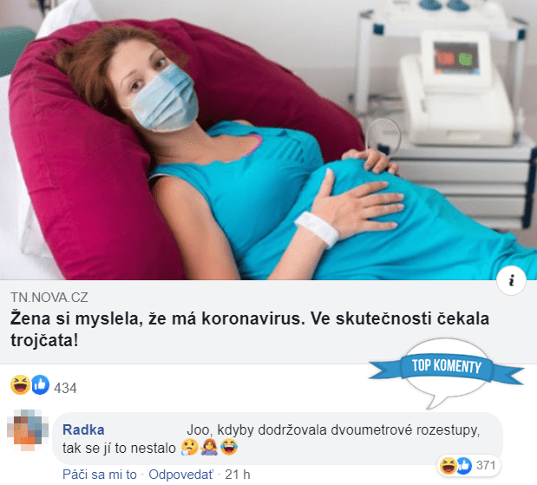Click the TN.NOVA.CZ source label
Screen dimensions: 537x485
(x=49, y=298)
